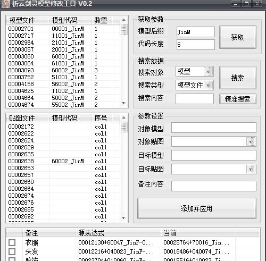The width and height of the screenshot is (266, 261).
Task: Click the 搜索 button
Action: click(238, 78)
